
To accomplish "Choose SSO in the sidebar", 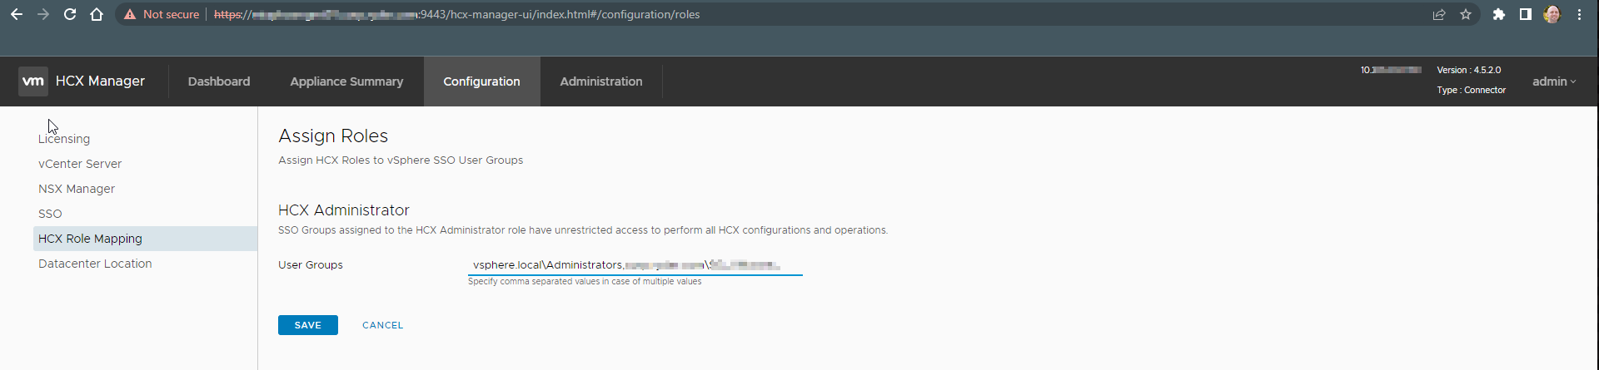I will [x=50, y=214].
